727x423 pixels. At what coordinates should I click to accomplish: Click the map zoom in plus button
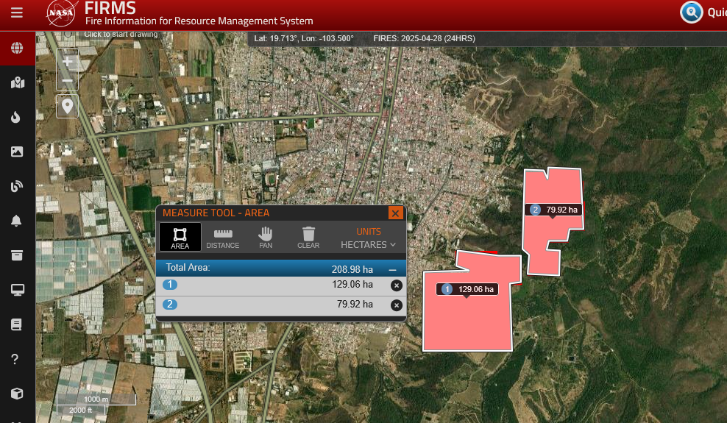click(x=67, y=61)
